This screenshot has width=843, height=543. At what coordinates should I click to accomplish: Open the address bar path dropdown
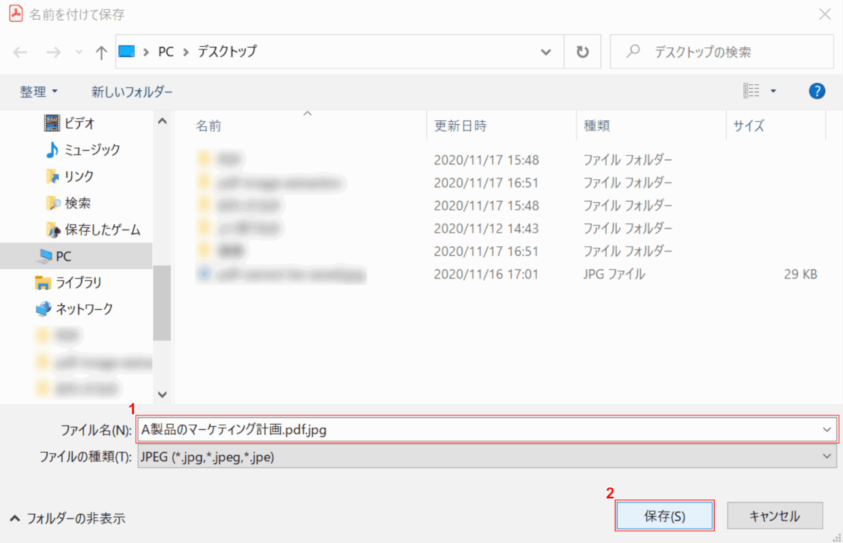[x=545, y=52]
